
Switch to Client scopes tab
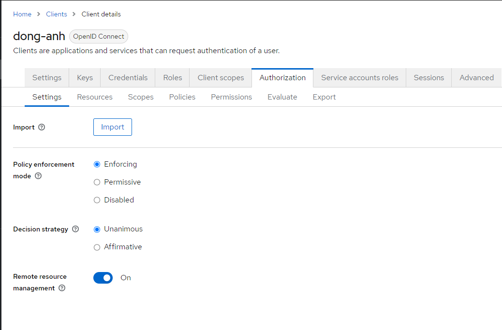[x=221, y=78]
